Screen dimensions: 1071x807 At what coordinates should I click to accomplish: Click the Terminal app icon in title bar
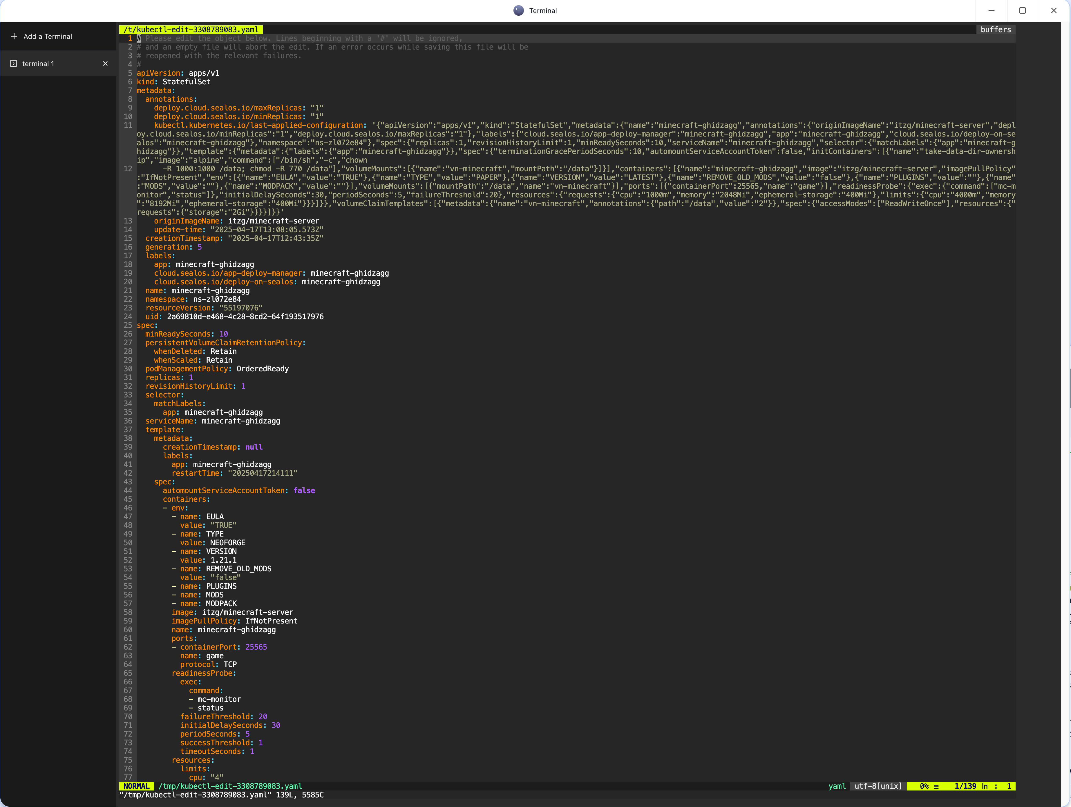(x=518, y=11)
